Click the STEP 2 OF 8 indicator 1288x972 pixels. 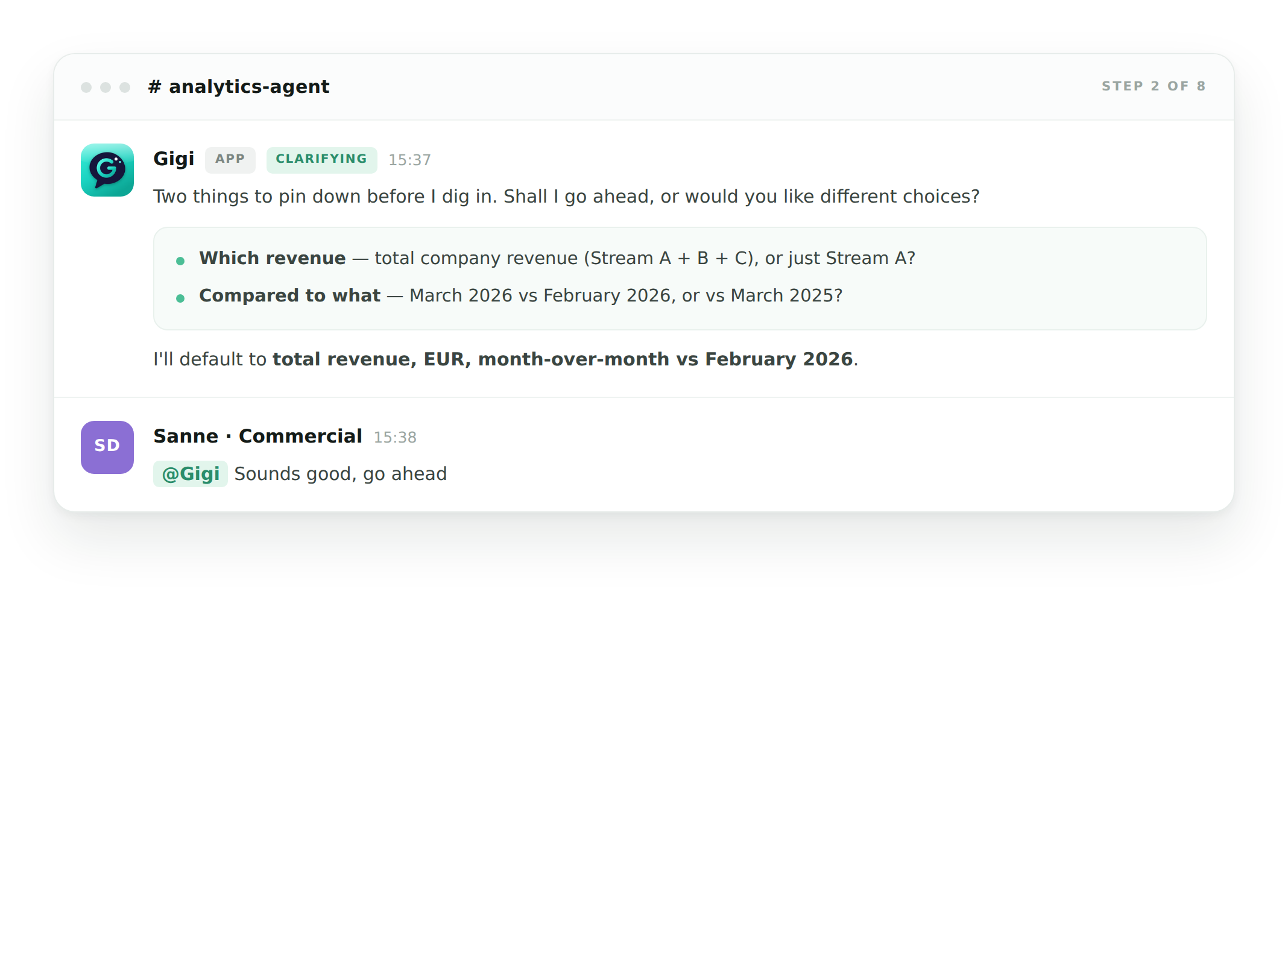(1154, 86)
